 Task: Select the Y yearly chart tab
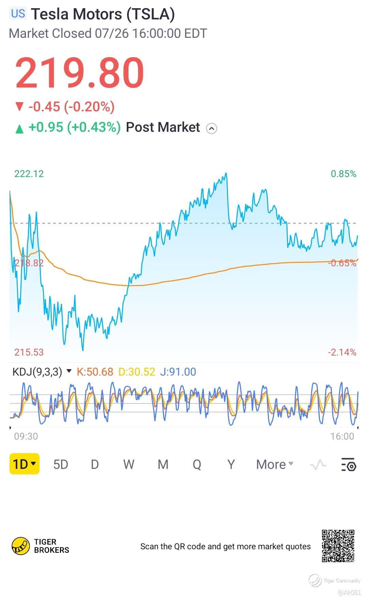tap(231, 464)
